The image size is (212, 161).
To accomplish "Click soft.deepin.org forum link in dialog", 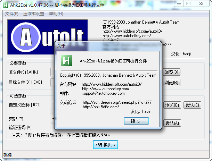I will pos(117,102).
